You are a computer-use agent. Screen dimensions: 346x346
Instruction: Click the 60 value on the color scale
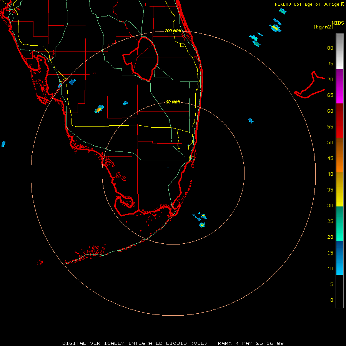[x=330, y=111]
